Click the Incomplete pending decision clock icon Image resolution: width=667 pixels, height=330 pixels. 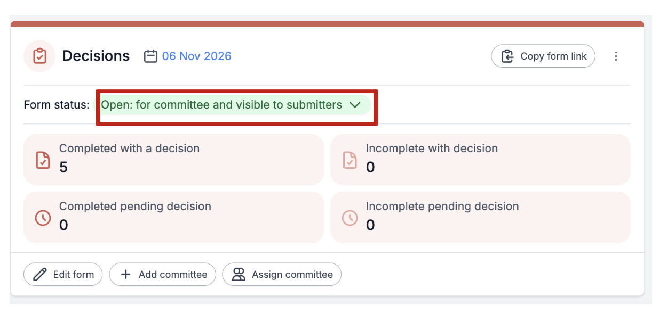coord(350,217)
